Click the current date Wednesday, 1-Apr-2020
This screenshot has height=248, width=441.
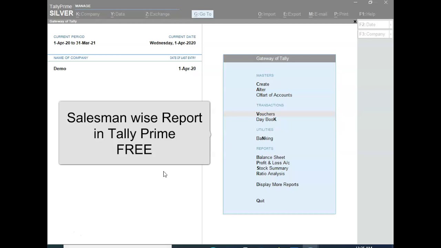pos(173,43)
